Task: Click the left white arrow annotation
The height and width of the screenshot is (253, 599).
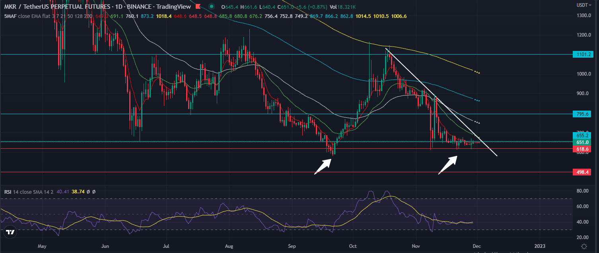Action: click(323, 166)
